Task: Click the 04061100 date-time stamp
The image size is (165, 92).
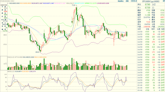Action: tap(4, 5)
